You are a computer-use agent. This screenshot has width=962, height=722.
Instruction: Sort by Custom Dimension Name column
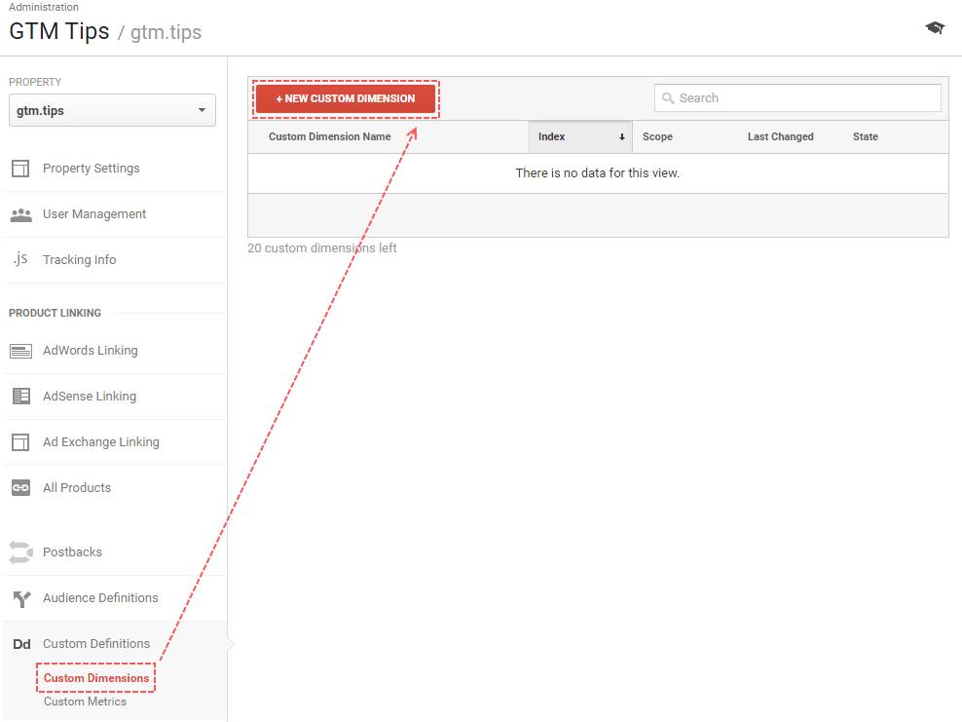[329, 136]
